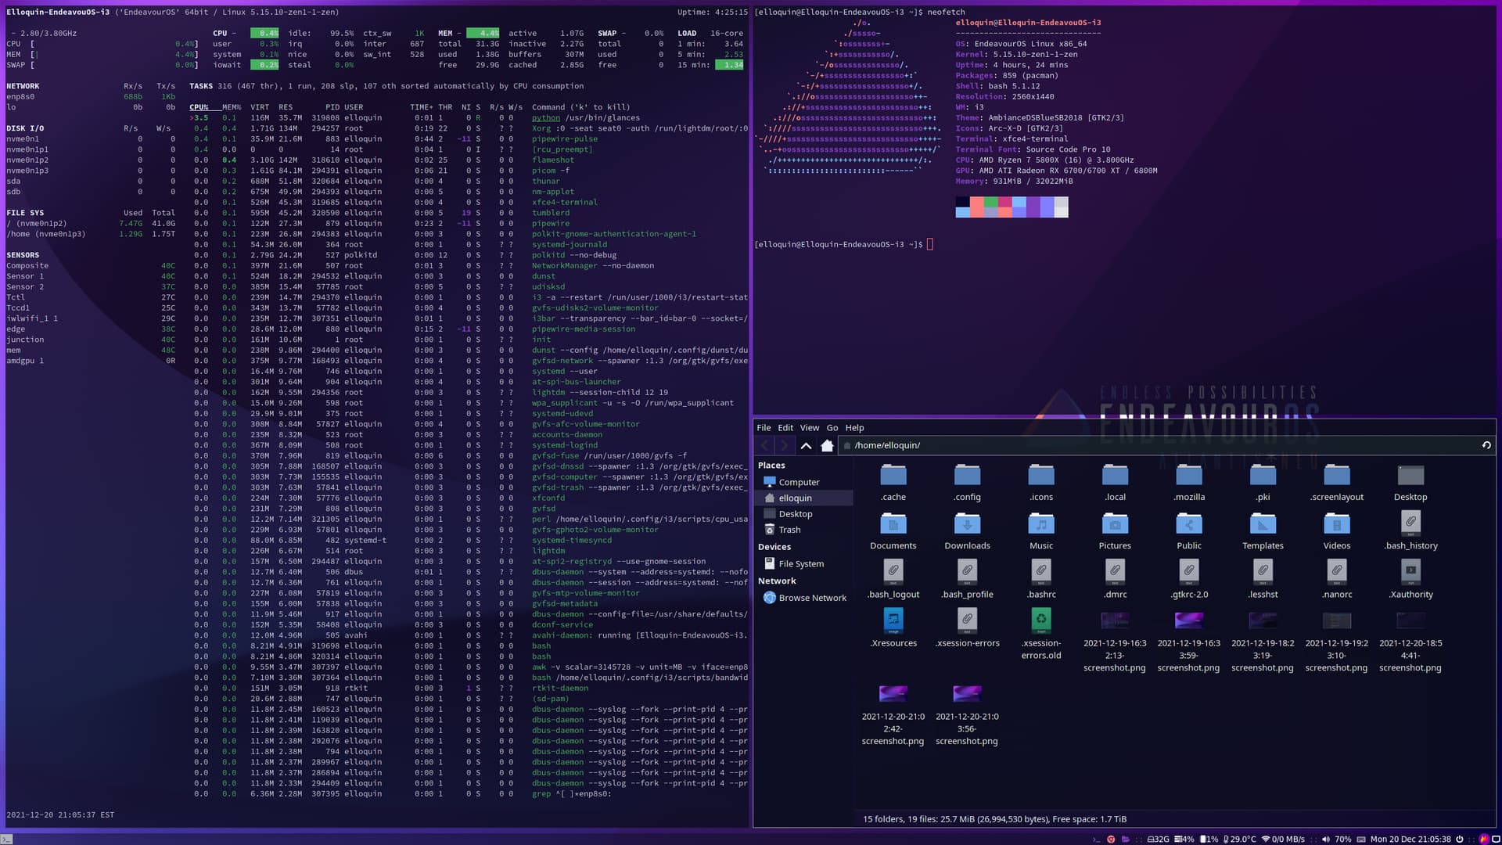
Task: Select the .icons folder
Action: [x=1041, y=482]
